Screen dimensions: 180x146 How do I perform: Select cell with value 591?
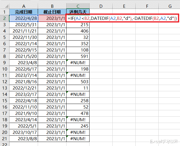(x=78, y=56)
